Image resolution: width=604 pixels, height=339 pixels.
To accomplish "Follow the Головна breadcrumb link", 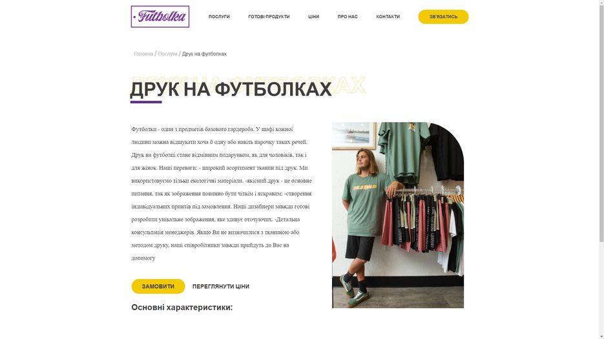I will tap(143, 54).
